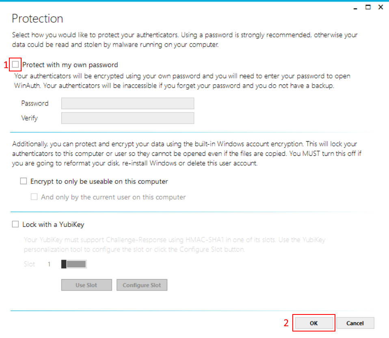Image resolution: width=389 pixels, height=338 pixels.
Task: Close the Protection window with X
Action: [380, 7]
